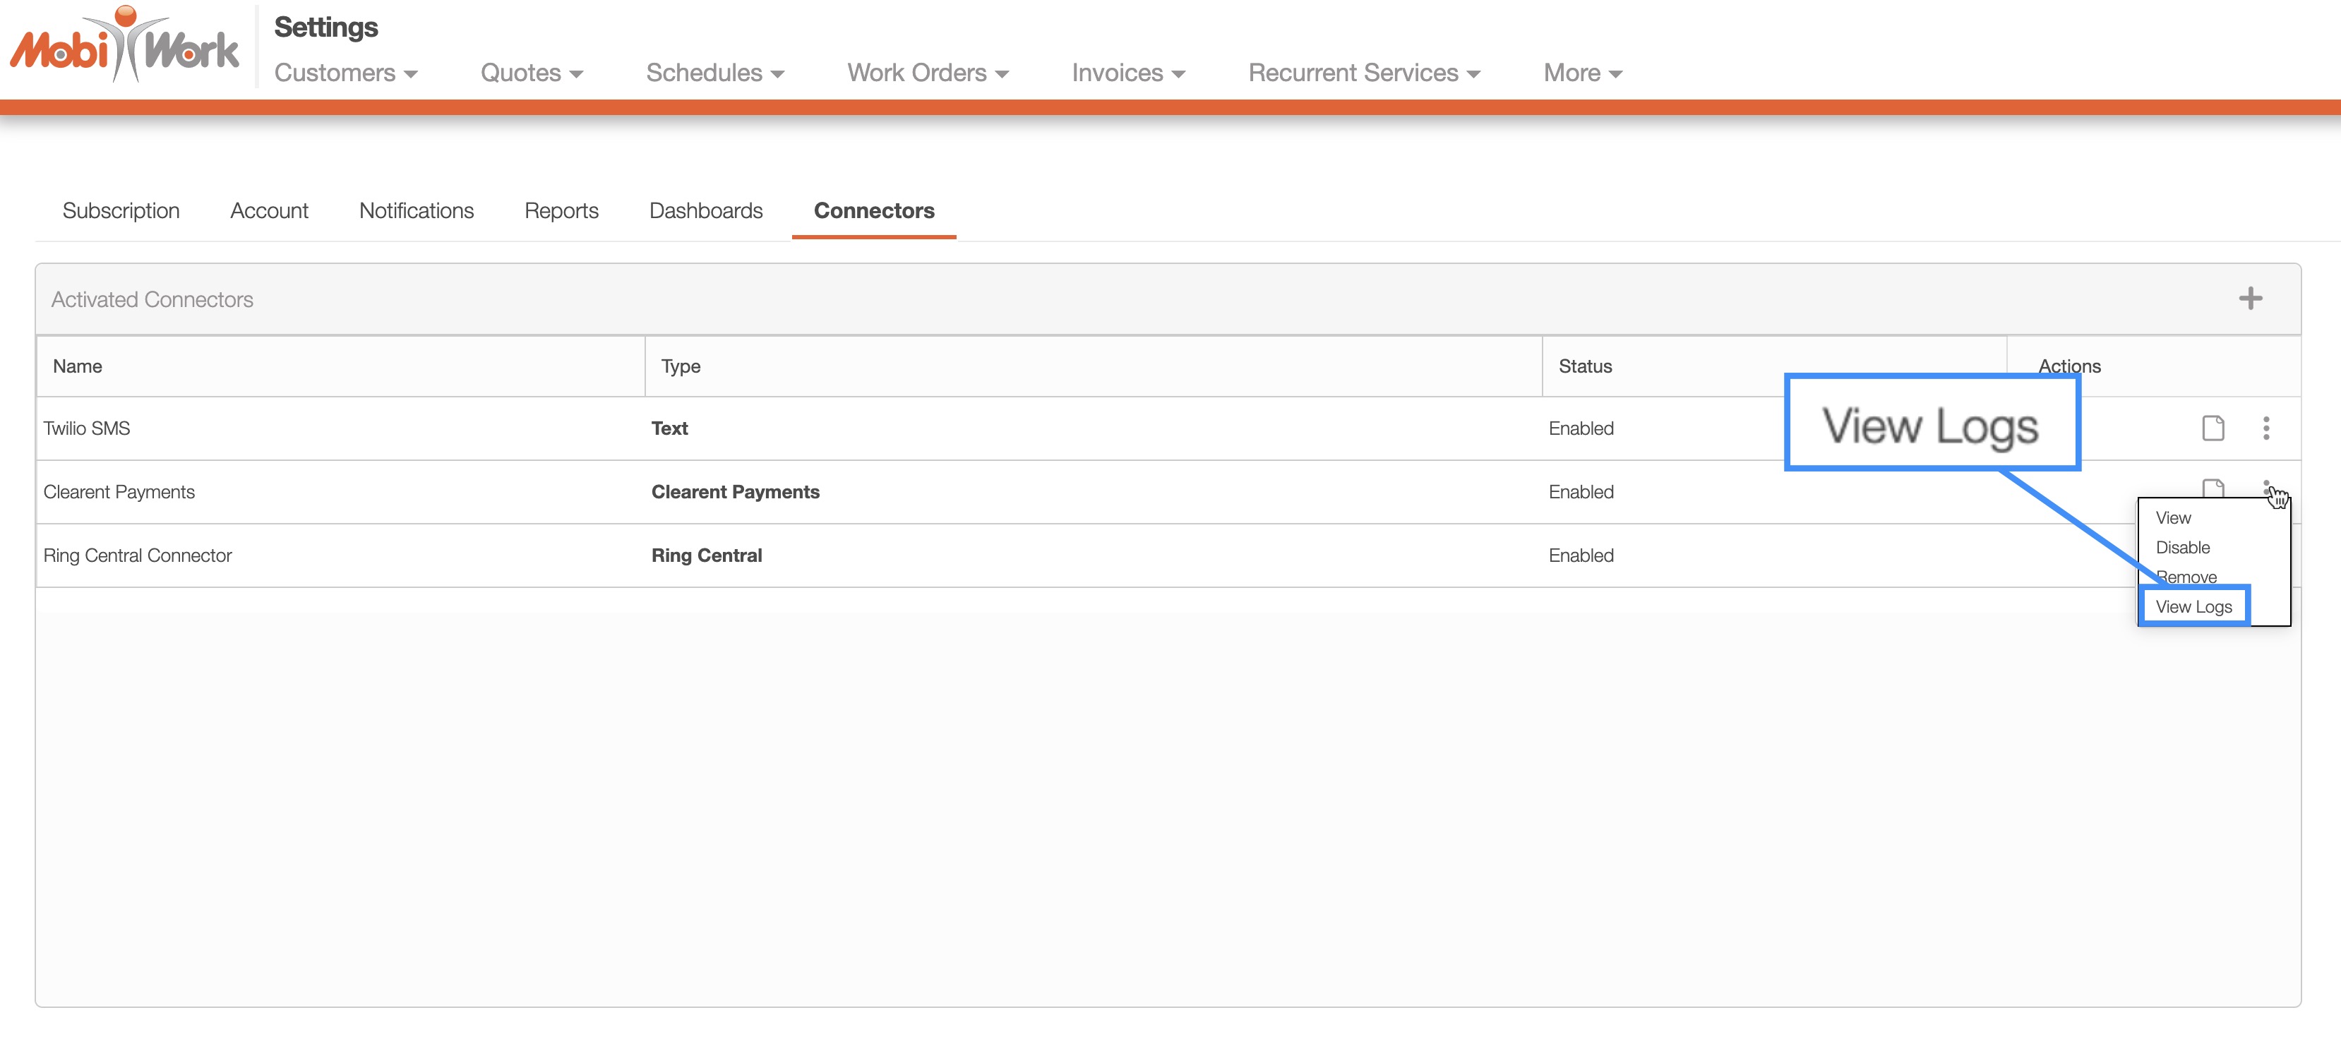Open the Recurrent Services dropdown
This screenshot has height=1039, width=2341.
pos(1363,73)
